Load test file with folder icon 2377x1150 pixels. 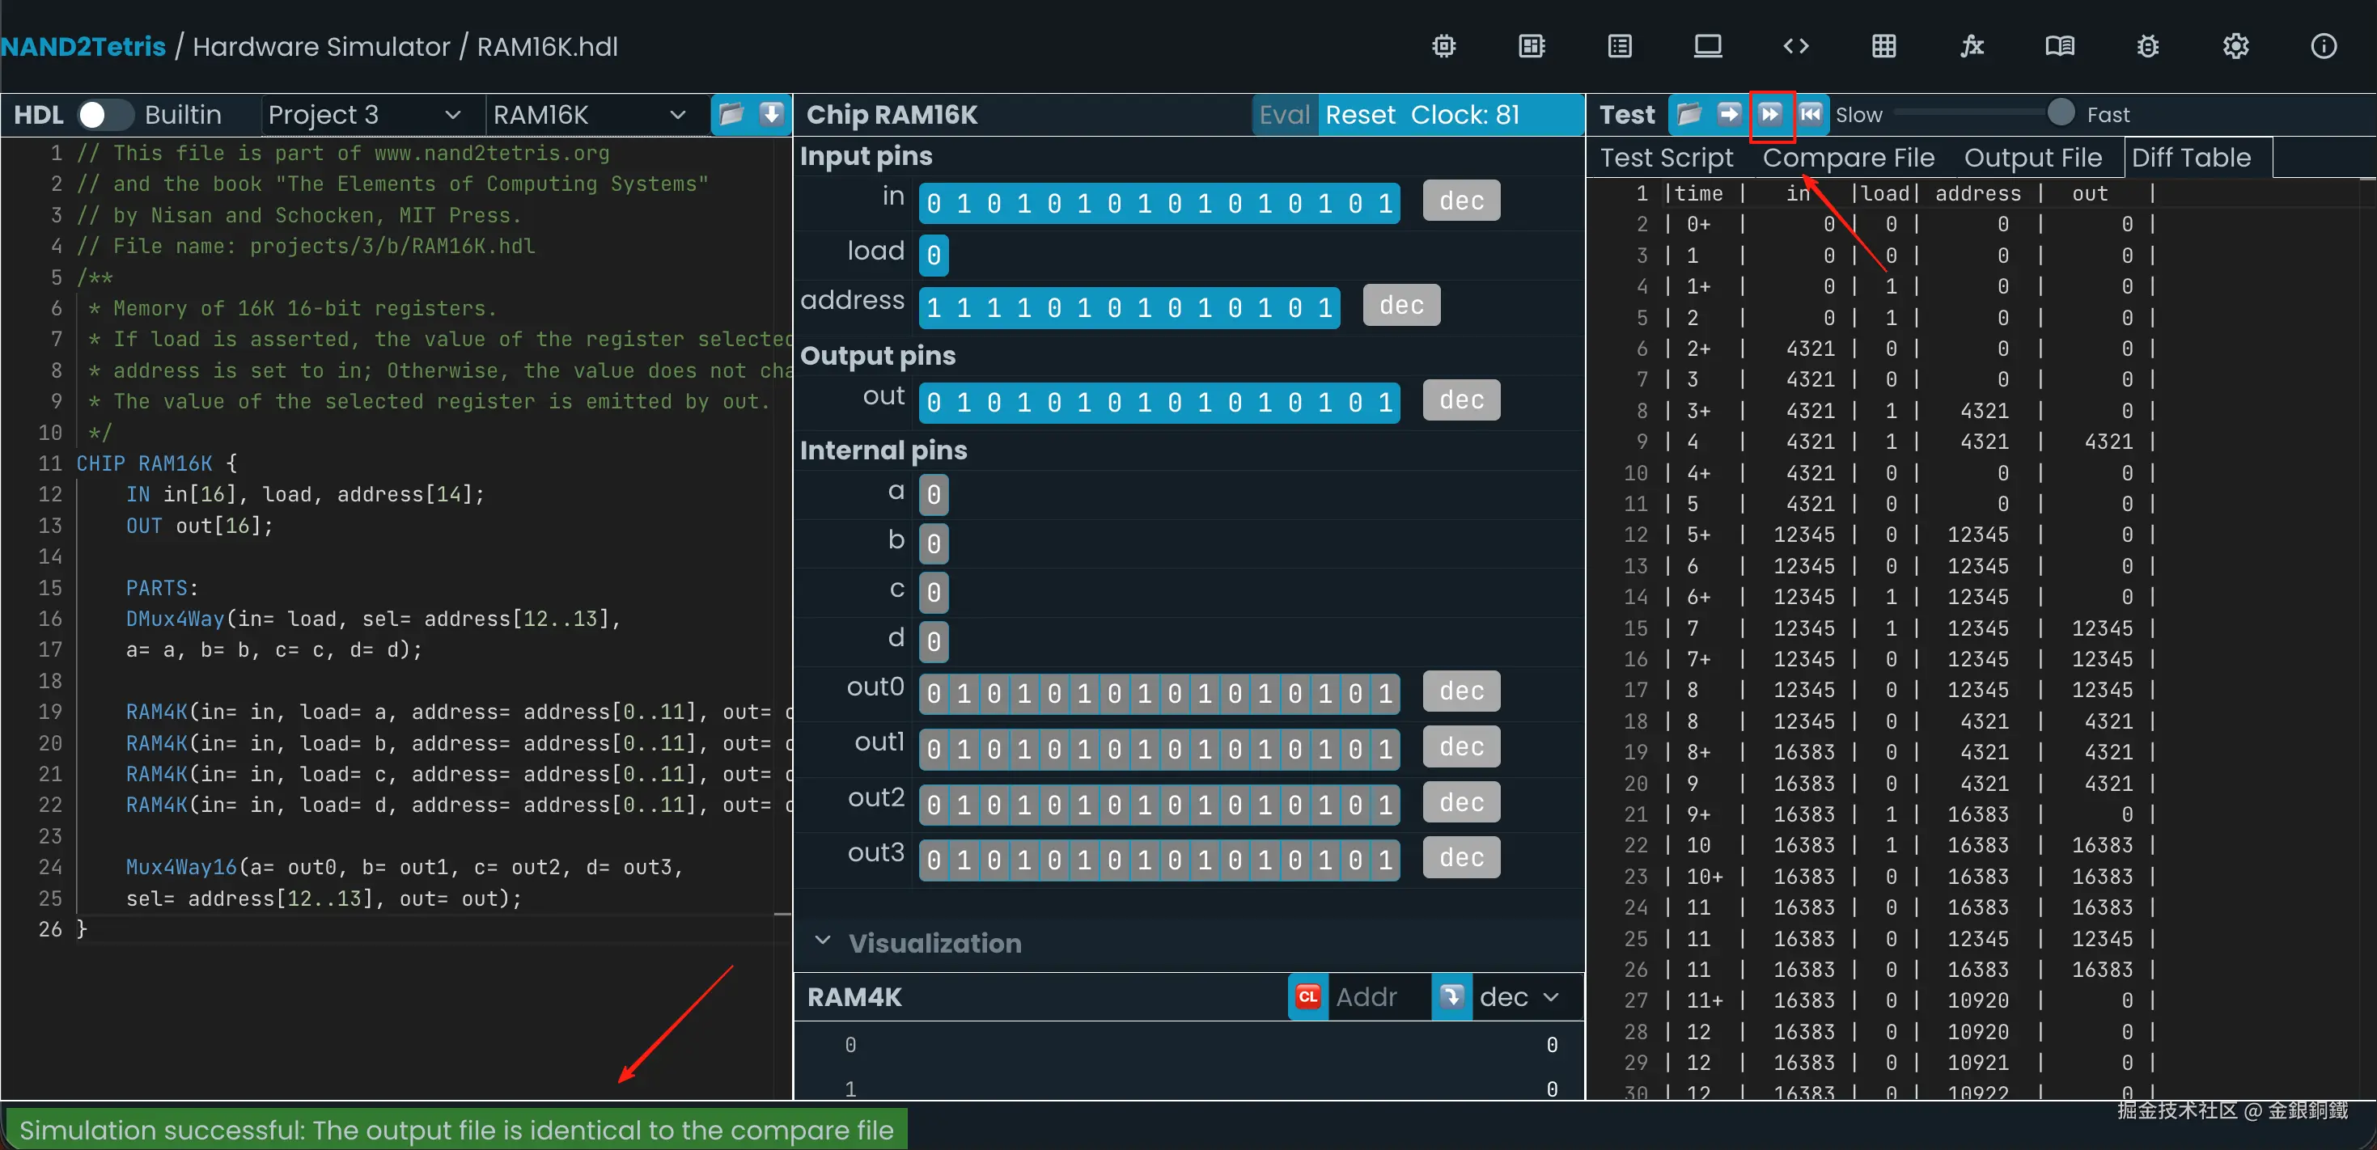pyautogui.click(x=1688, y=114)
